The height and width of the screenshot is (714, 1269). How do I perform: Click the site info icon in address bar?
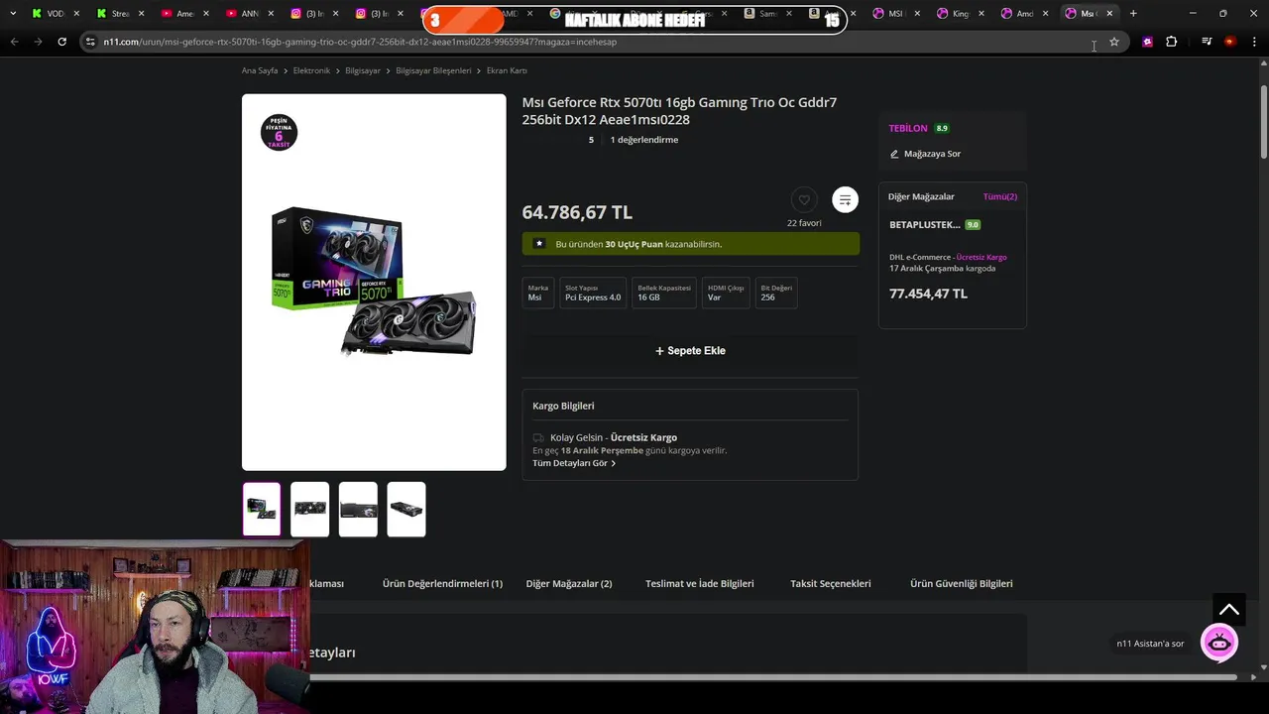coord(90,42)
